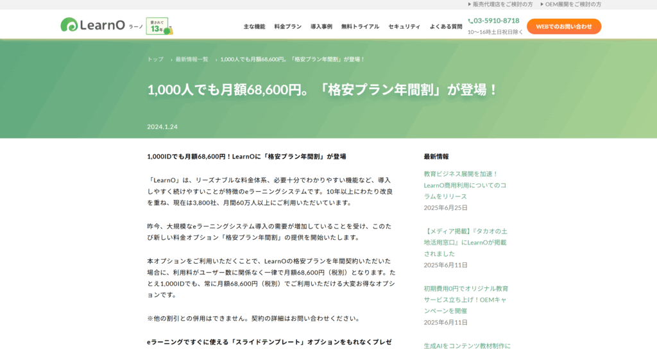Click the ※他の割引との併用はできません note
Image resolution: width=657 pixels, height=349 pixels.
(x=254, y=318)
